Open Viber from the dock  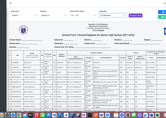(140, 115)
